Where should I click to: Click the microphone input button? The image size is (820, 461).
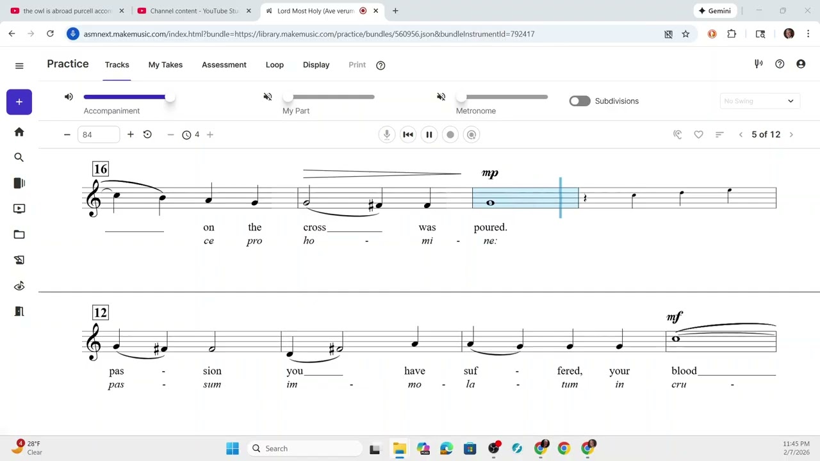point(386,134)
